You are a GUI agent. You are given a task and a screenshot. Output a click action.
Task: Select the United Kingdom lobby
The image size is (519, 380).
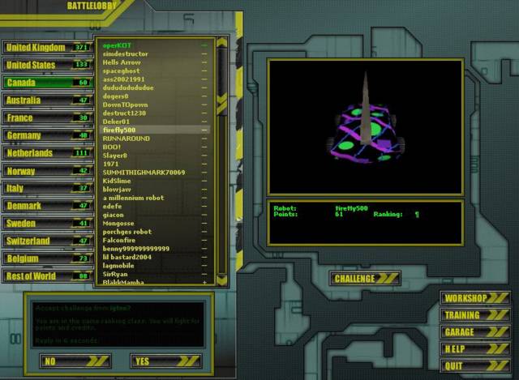click(x=47, y=48)
